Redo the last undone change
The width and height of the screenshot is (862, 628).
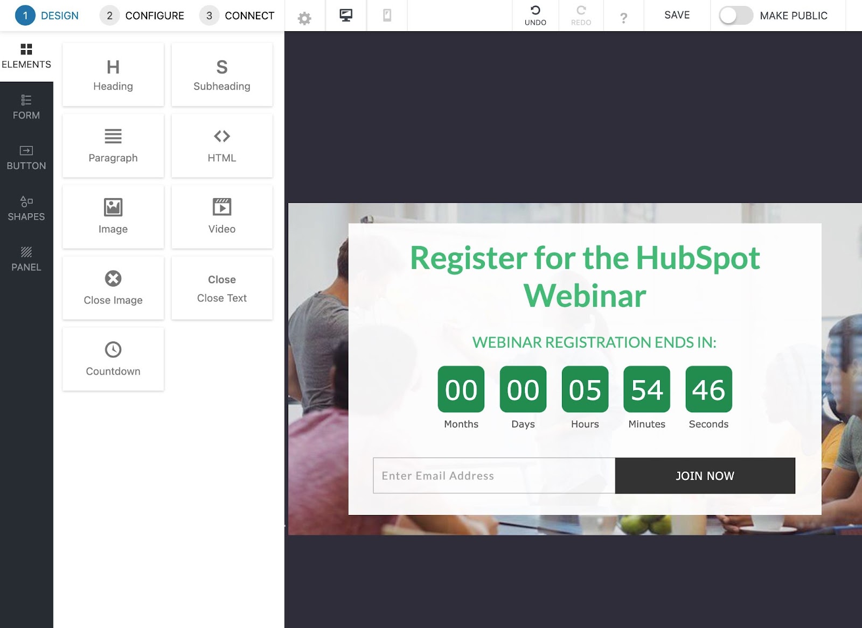coord(581,15)
